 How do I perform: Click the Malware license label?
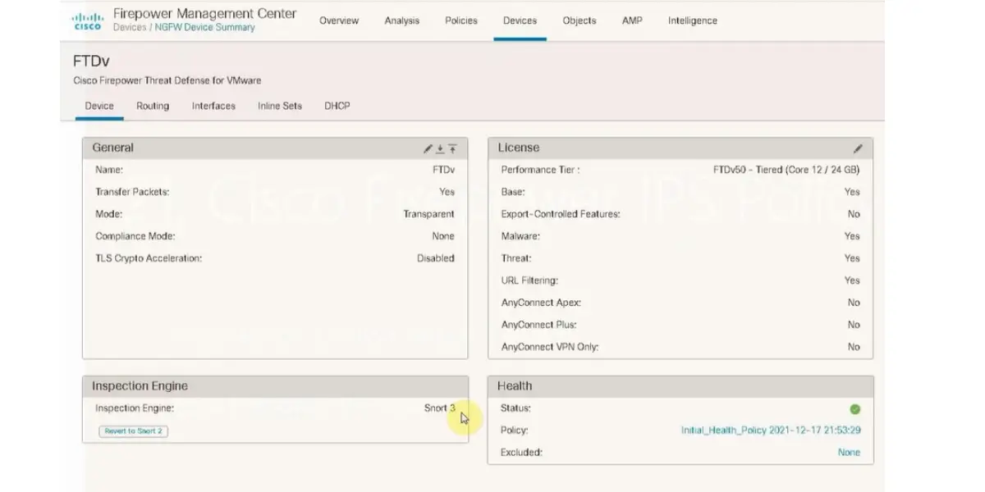click(520, 236)
